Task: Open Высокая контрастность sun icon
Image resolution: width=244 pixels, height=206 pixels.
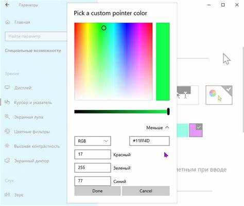Action: click(7, 146)
